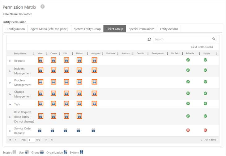Viewport: 226px width, 156px height.
Task: Expand the Request entity row
Action: tap(10, 61)
